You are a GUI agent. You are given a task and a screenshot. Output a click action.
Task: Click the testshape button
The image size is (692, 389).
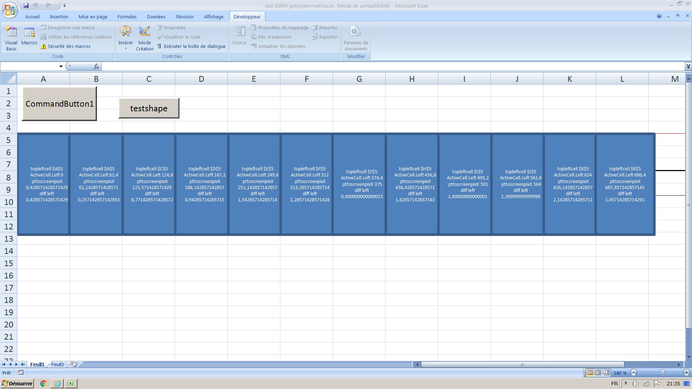[149, 108]
